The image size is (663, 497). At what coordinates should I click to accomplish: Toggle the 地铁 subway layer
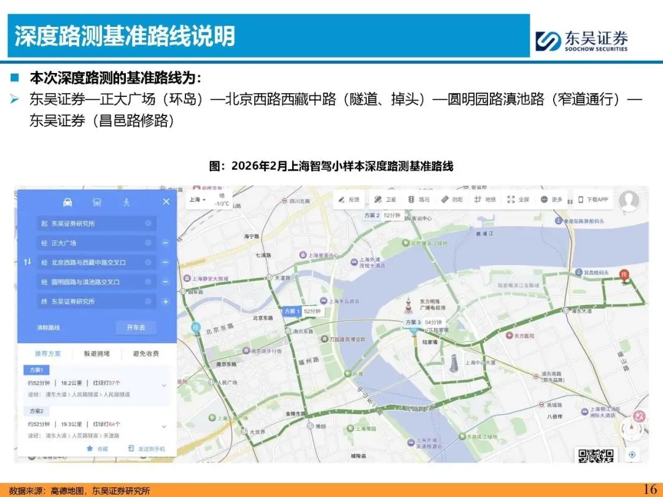tap(485, 199)
